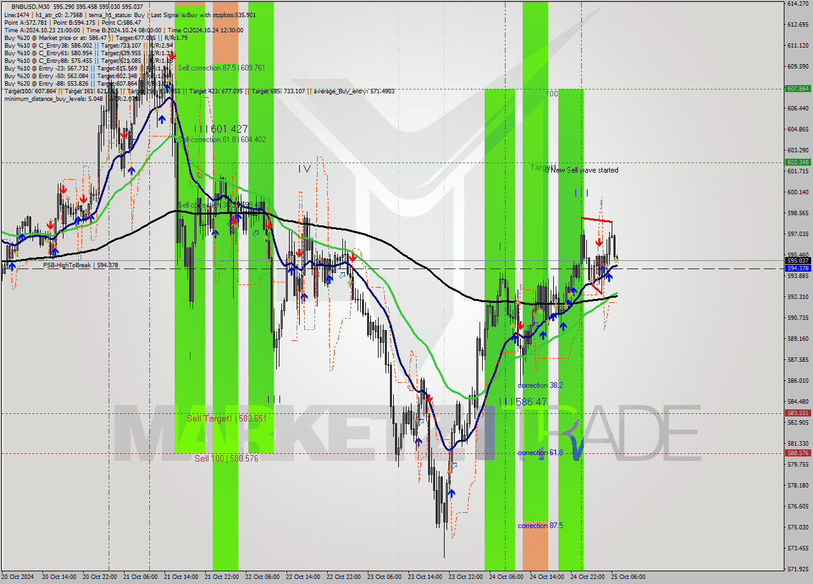
Task: Click the '25 Oct 06:00' time axis label
Action: [628, 577]
